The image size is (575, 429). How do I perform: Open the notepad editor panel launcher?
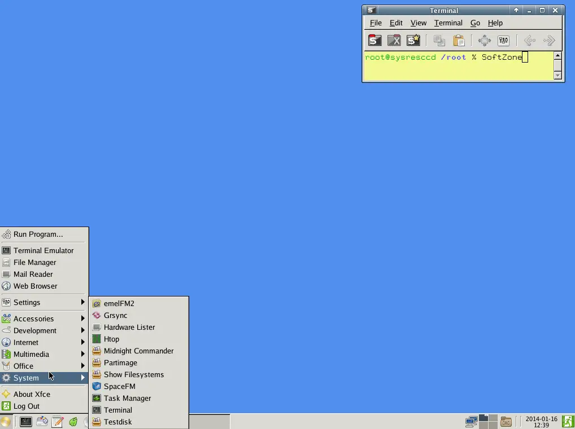(x=58, y=422)
